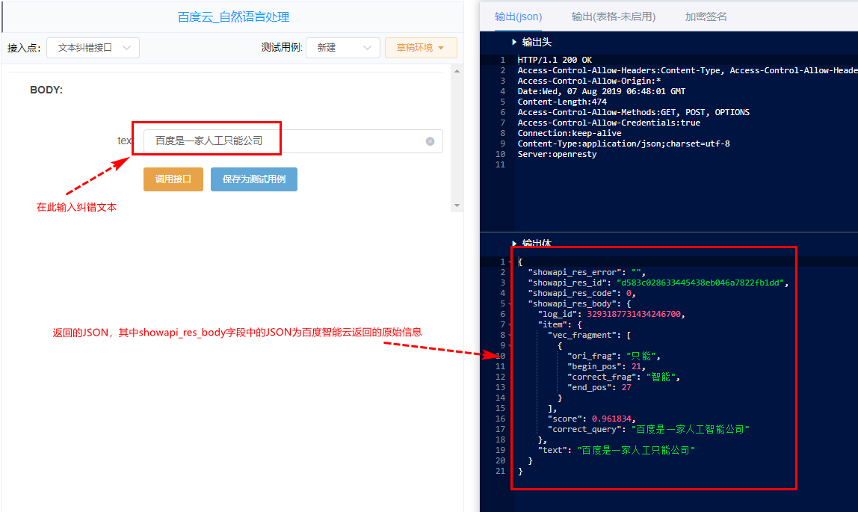
Task: Click the Date:Wed, 07 Aug 2019 line
Action: (602, 91)
